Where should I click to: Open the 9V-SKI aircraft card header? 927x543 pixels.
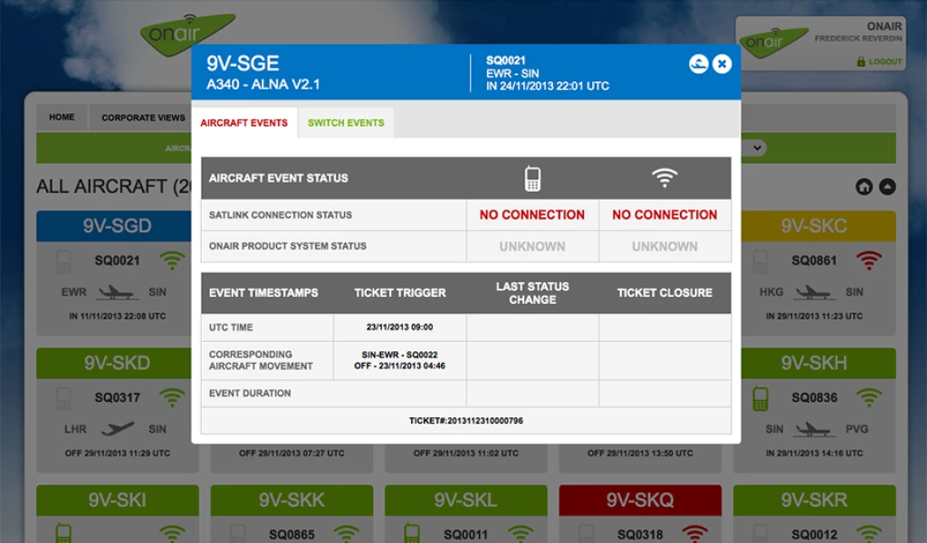118,500
